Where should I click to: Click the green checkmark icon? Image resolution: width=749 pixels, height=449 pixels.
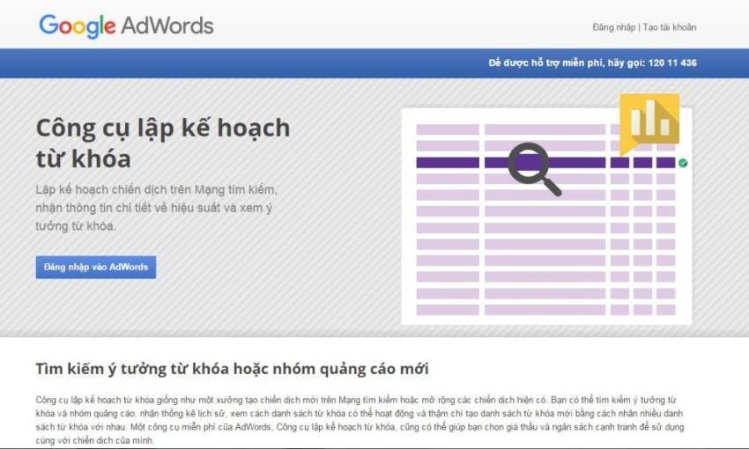click(x=683, y=163)
